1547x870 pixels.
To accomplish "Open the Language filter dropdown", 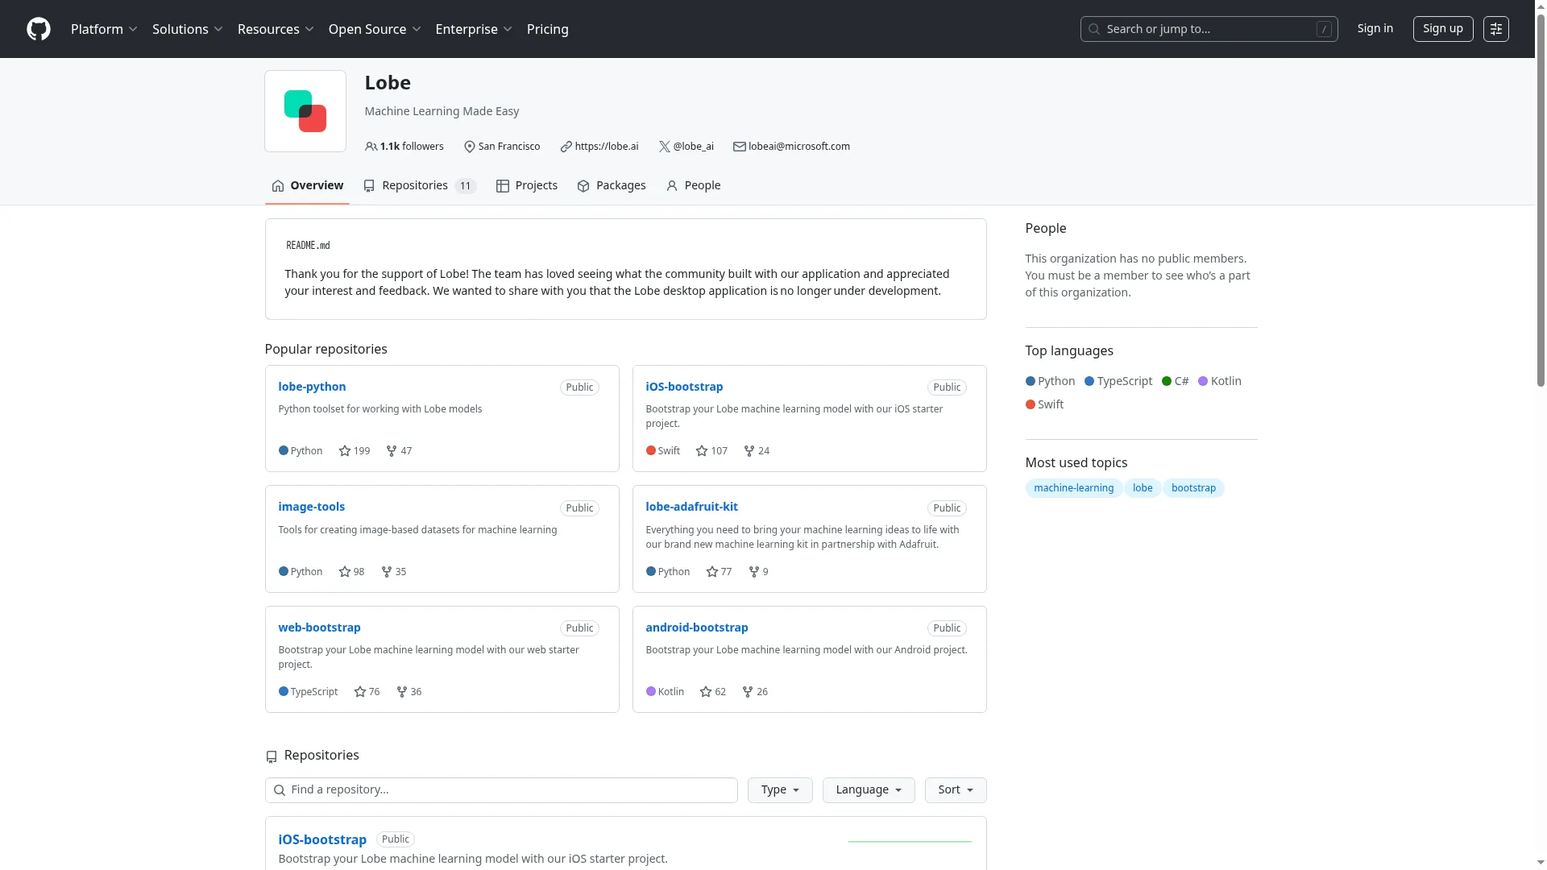I will (x=868, y=790).
